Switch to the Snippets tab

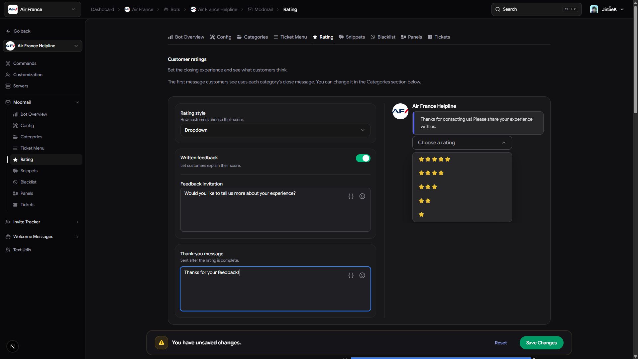pos(352,37)
